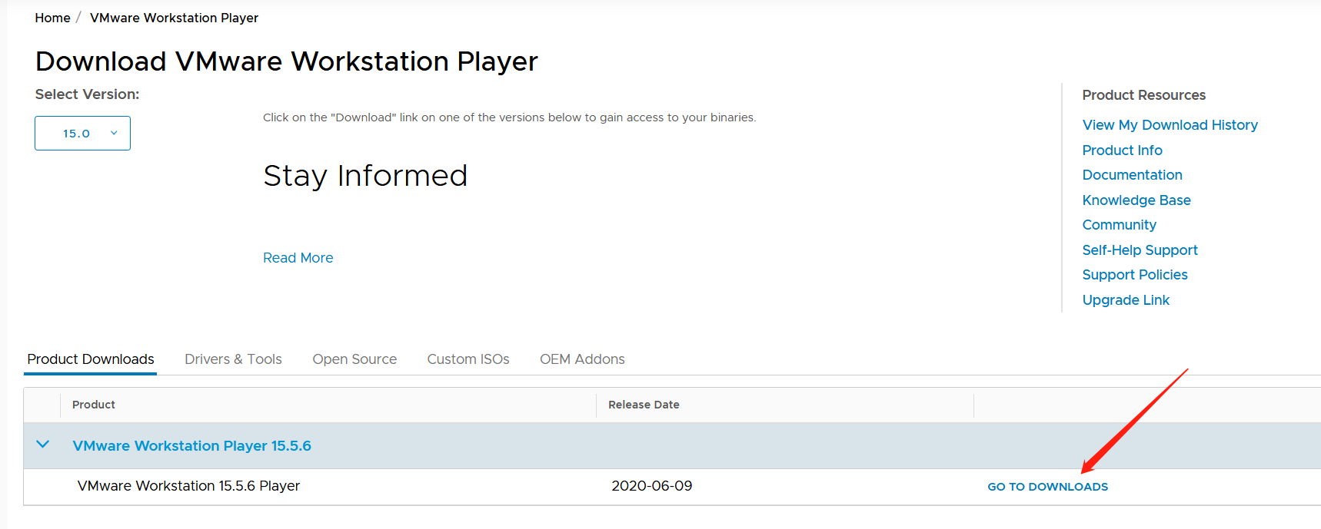Open the Knowledge Base link
Viewport: 1321px width, 529px height.
pyautogui.click(x=1136, y=200)
